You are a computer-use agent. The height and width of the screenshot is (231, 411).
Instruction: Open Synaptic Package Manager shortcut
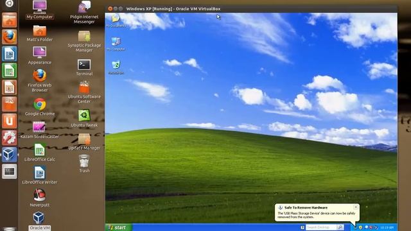pyautogui.click(x=84, y=41)
